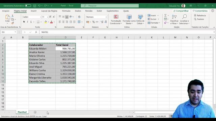The height and width of the screenshot is (121, 216).
Task: Apply italic formatting
Action: [x=27, y=22]
